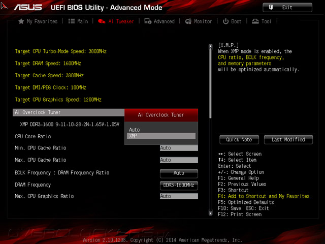Image resolution: width=325 pixels, height=244 pixels.
Task: Click the F12: Print Screen hint
Action: (x=240, y=215)
